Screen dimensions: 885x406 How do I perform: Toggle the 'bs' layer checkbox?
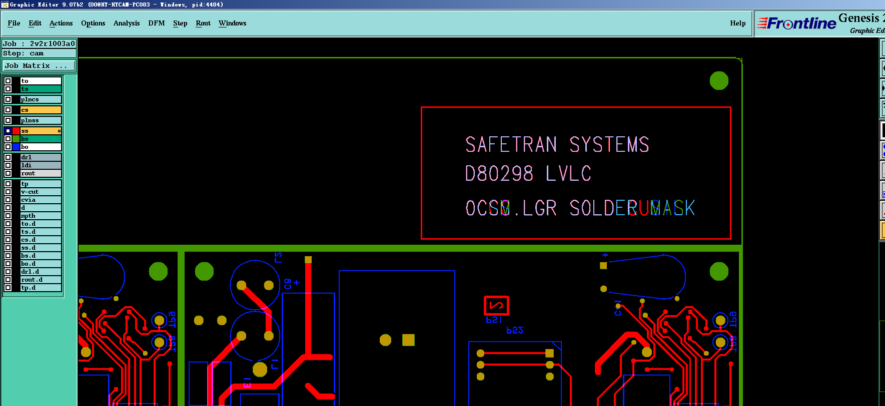pos(8,139)
